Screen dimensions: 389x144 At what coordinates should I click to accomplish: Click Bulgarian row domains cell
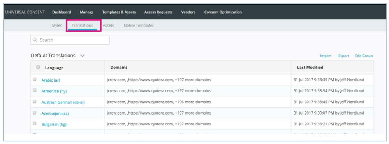click(x=197, y=124)
